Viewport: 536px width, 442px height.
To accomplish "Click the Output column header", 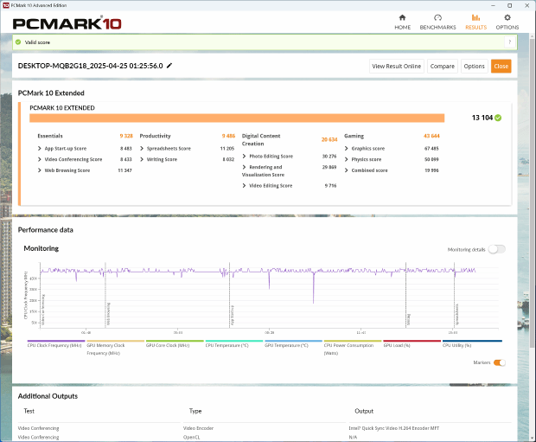I will point(364,411).
